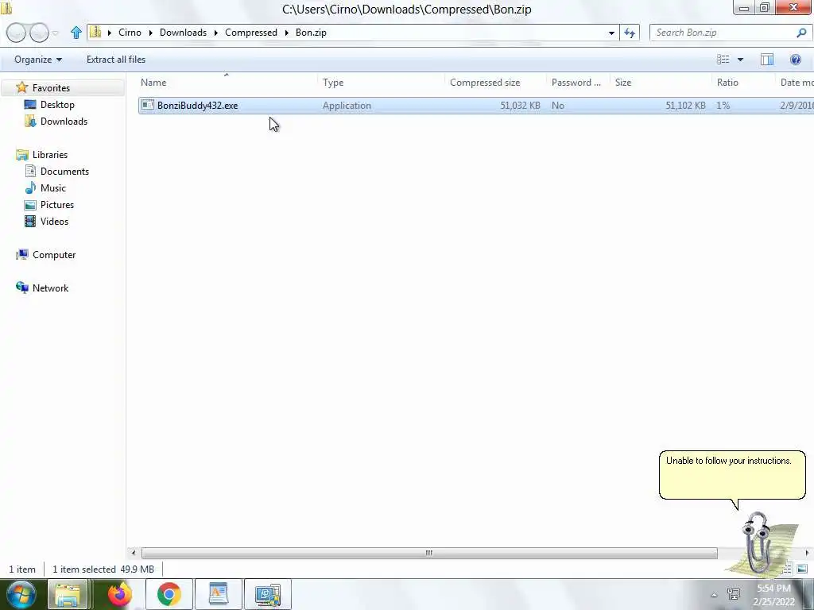The height and width of the screenshot is (610, 814).
Task: Open the Windows Start button
Action: click(x=21, y=594)
